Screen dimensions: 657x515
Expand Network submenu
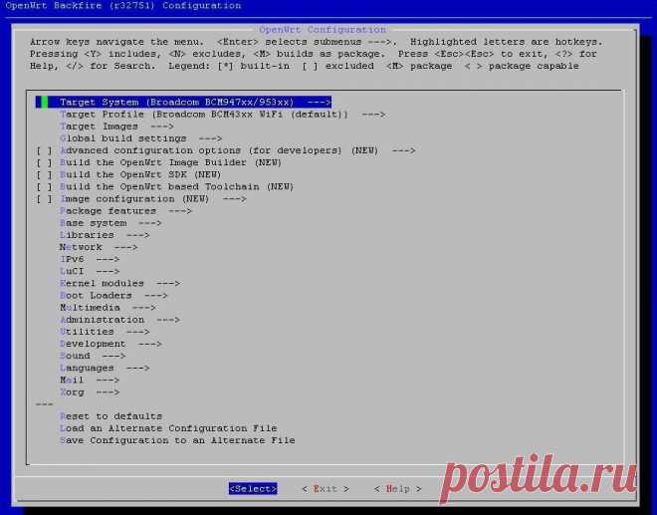click(x=99, y=247)
